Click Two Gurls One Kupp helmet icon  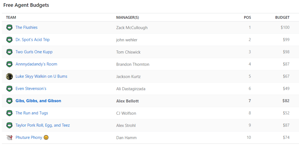[x=9, y=52]
